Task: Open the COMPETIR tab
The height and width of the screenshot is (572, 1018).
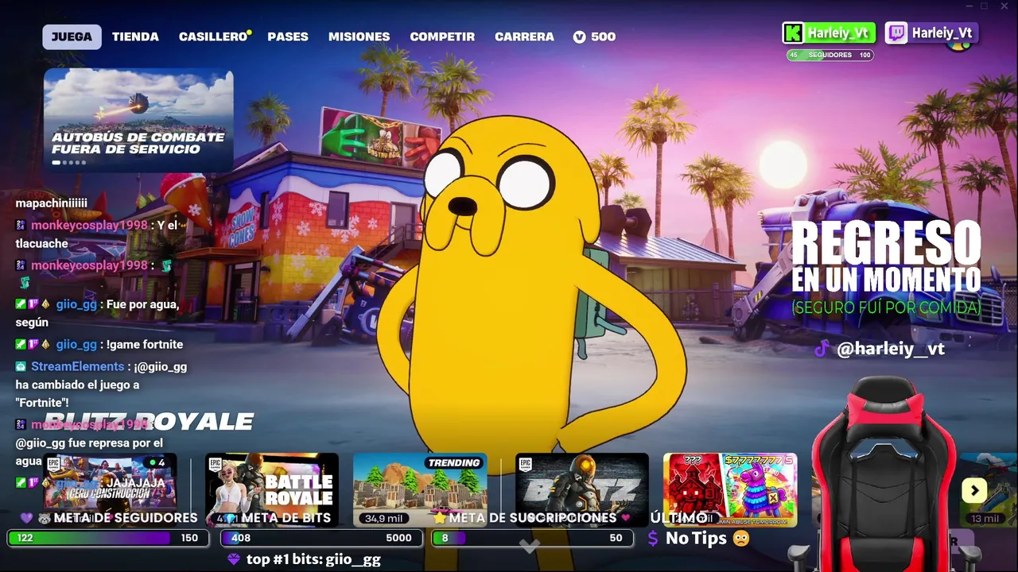Action: point(442,37)
